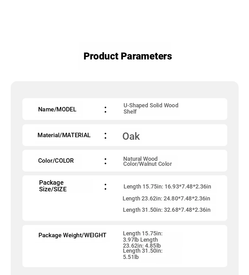
Task: Click the Oak material value
Action: 131,136
